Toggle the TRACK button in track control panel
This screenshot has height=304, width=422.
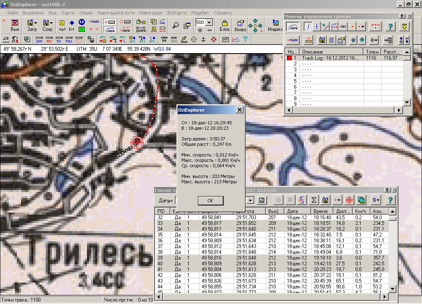tap(293, 40)
